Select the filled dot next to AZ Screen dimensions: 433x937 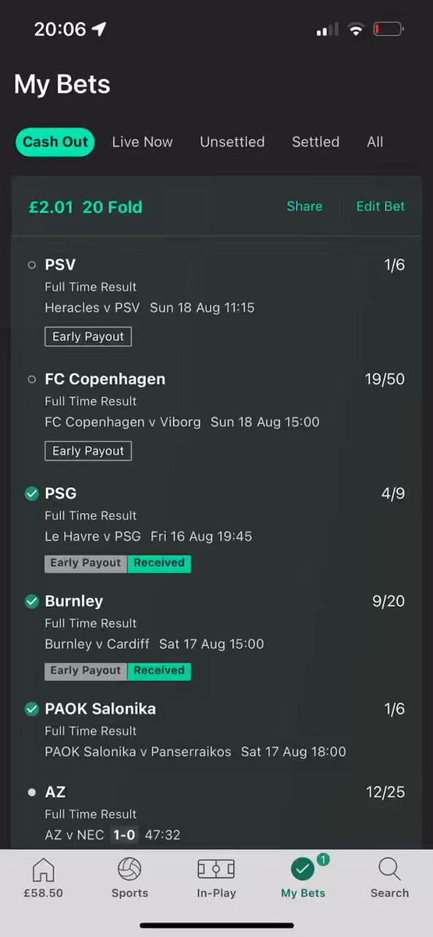(32, 792)
